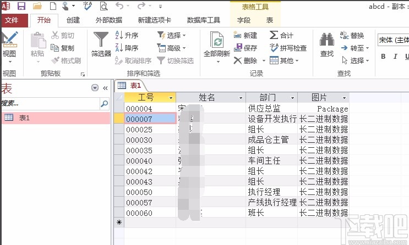This screenshot has height=245, width=409.
Task: Toggle Italic text formatting
Action: pyautogui.click(x=395, y=56)
